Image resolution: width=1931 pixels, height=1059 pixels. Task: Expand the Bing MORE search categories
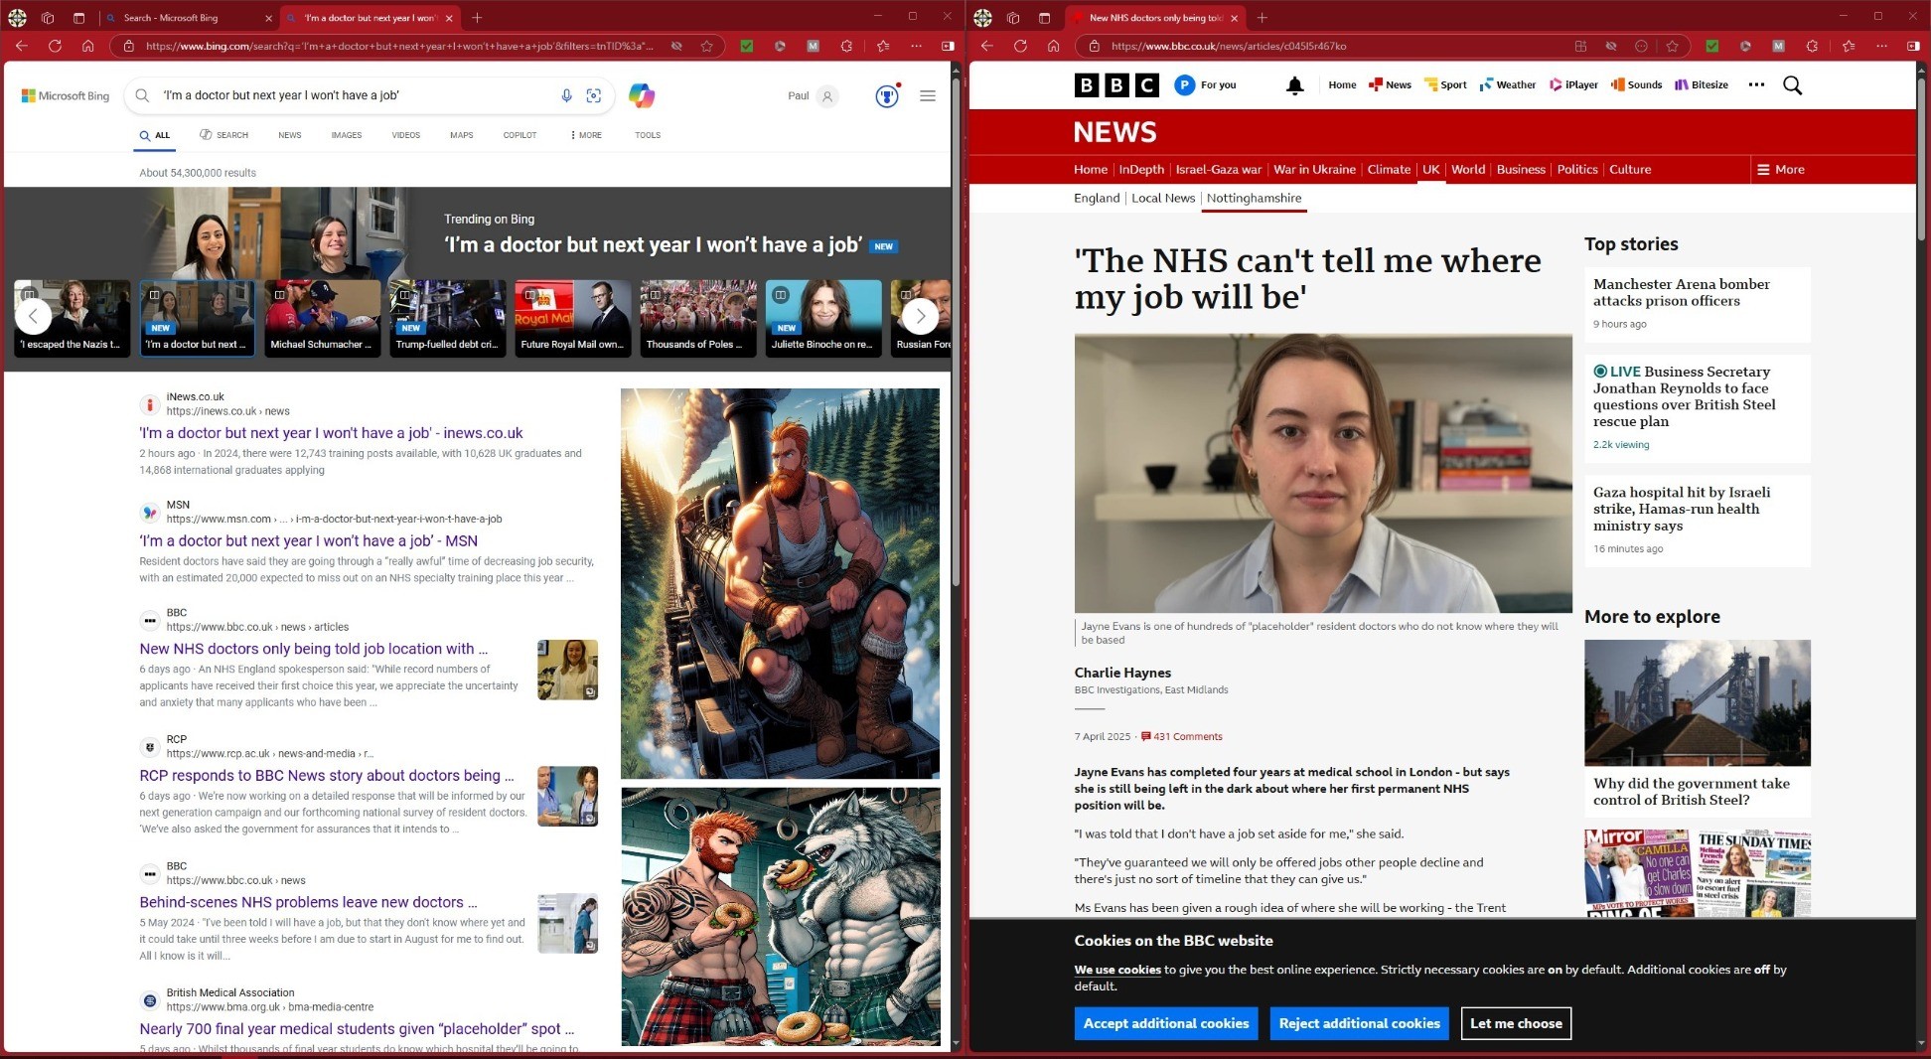[x=586, y=135]
